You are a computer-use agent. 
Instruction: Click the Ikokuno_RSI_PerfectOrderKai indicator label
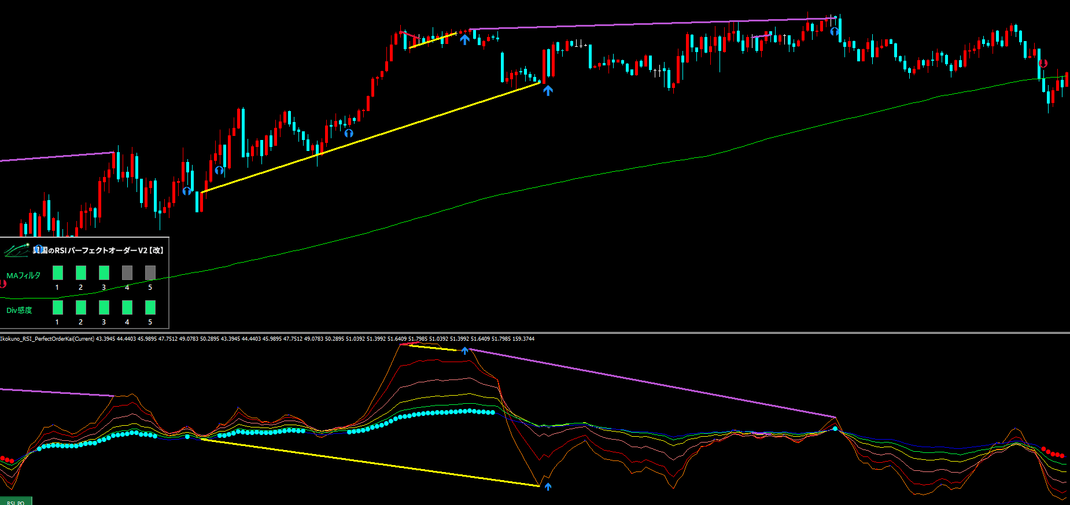click(x=47, y=339)
